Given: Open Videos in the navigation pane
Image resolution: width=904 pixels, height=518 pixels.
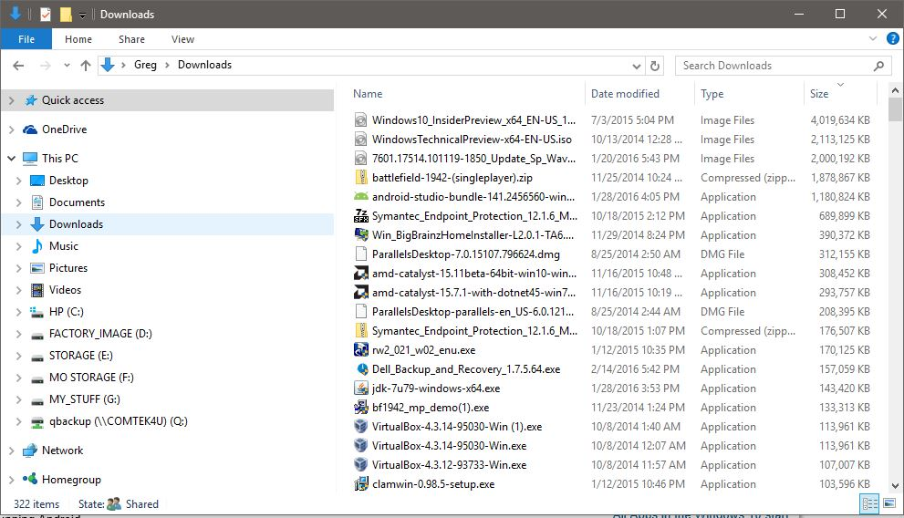Looking at the screenshot, I should tap(65, 290).
